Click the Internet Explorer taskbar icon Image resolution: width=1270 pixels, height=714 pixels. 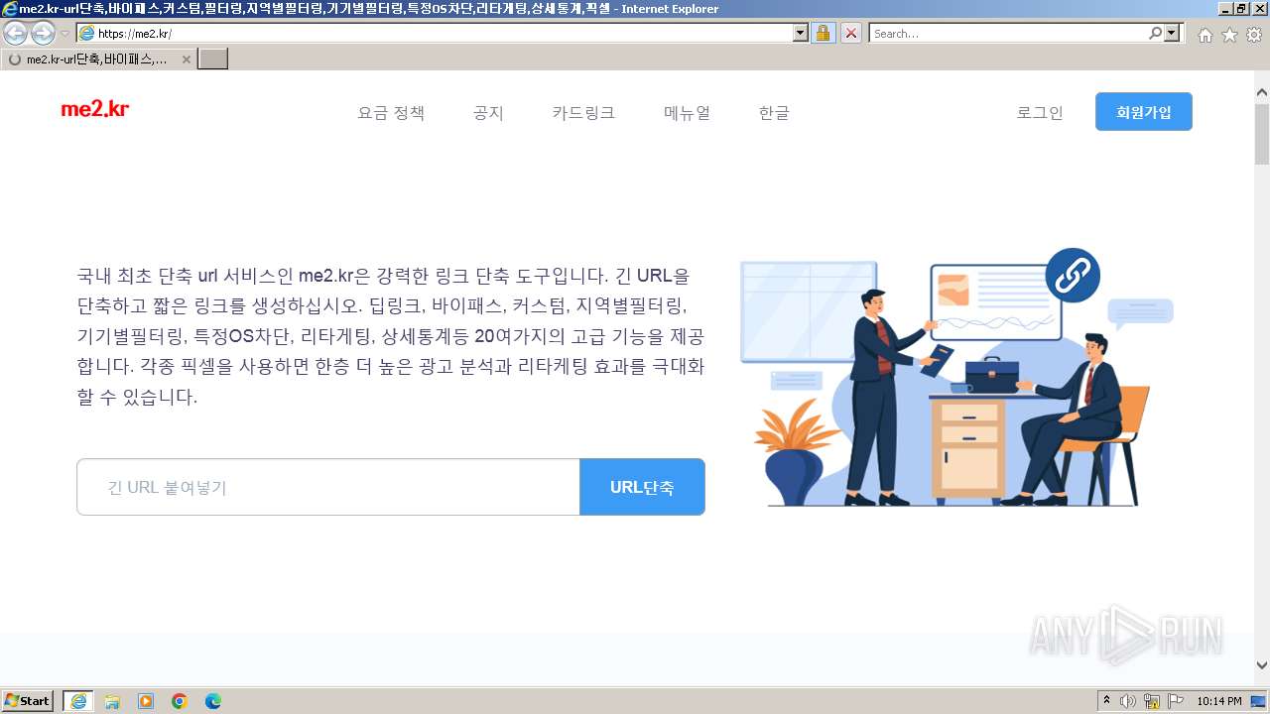coord(78,701)
